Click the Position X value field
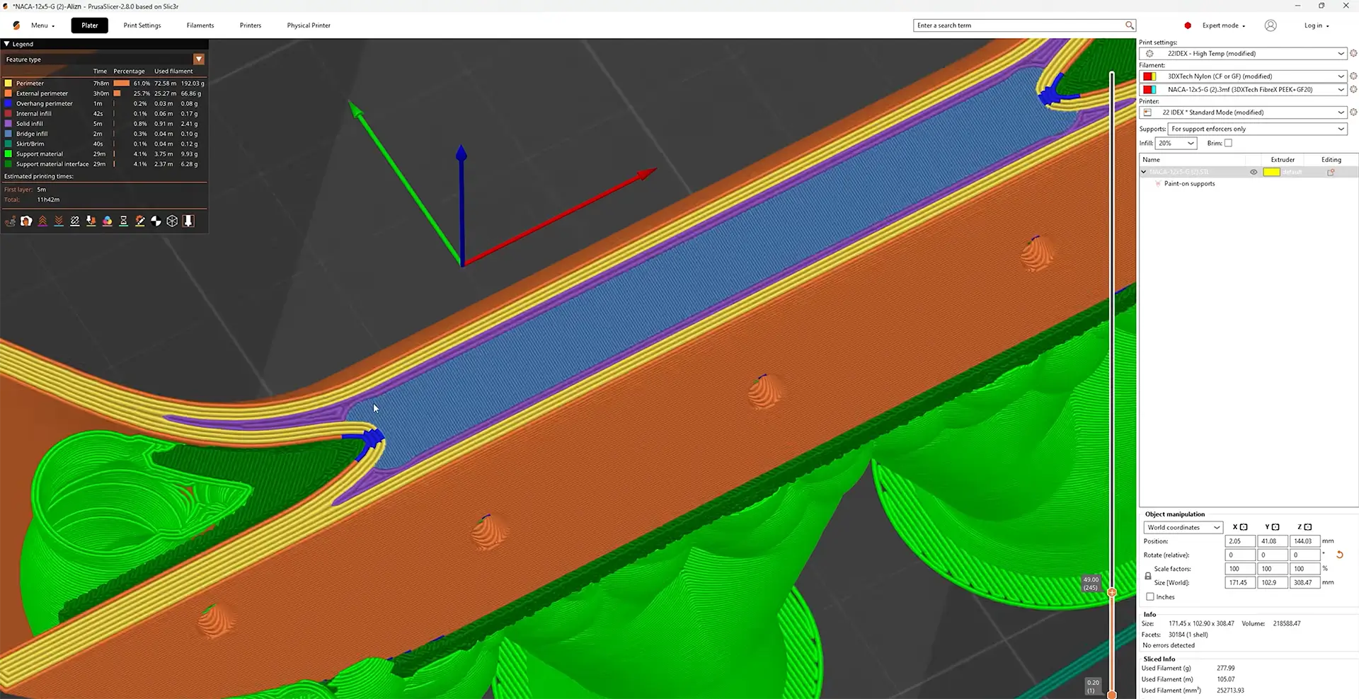The image size is (1359, 699). (1240, 541)
